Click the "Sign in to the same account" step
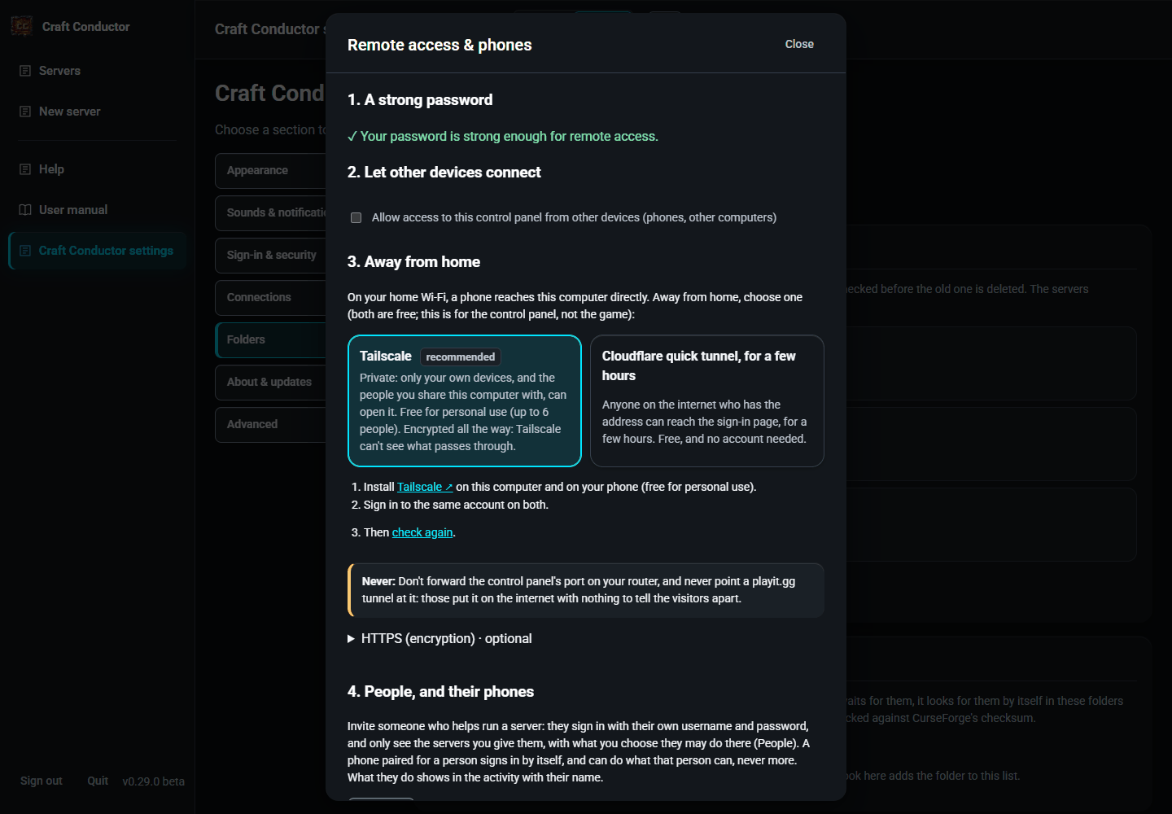 (456, 505)
